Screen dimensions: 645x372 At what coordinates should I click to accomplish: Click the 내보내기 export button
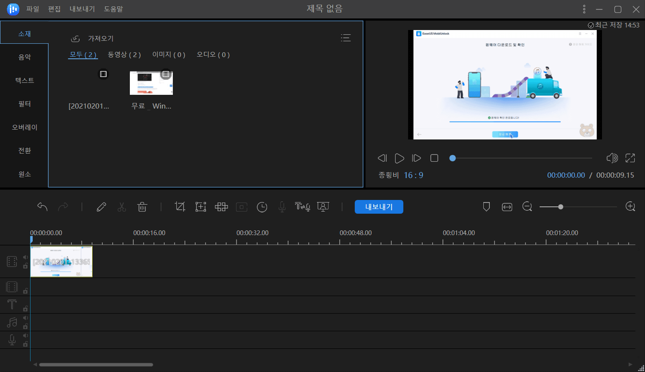click(378, 207)
